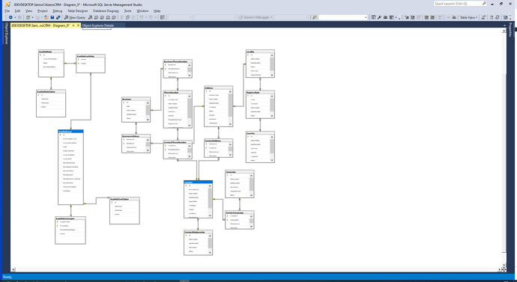This screenshot has width=517, height=282.
Task: Open the Database Diagram menu
Action: (x=106, y=11)
